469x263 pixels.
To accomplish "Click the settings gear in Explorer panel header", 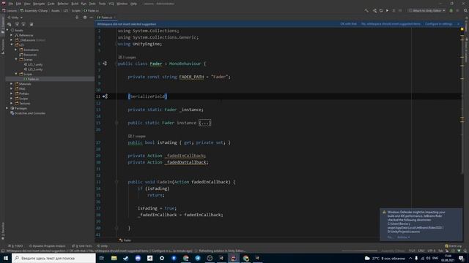I will click(x=85, y=18).
